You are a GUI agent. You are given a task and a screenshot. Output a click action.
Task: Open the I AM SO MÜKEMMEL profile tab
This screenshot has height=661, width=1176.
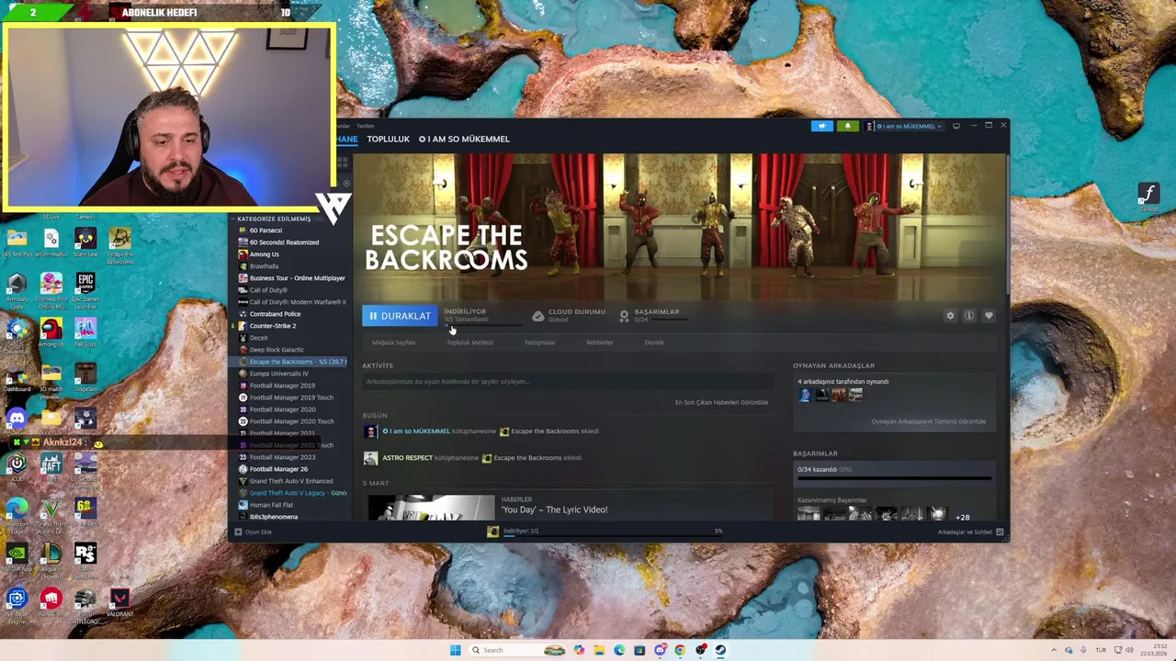coord(464,139)
